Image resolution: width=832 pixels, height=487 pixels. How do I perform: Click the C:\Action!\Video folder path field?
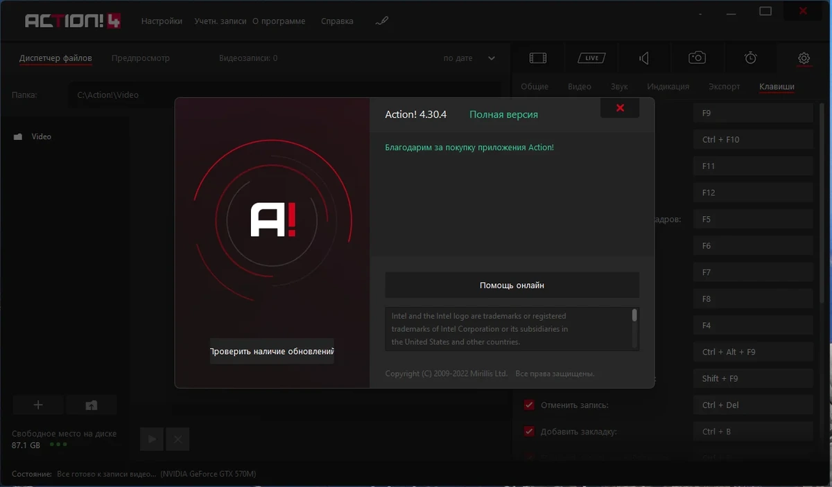point(284,95)
